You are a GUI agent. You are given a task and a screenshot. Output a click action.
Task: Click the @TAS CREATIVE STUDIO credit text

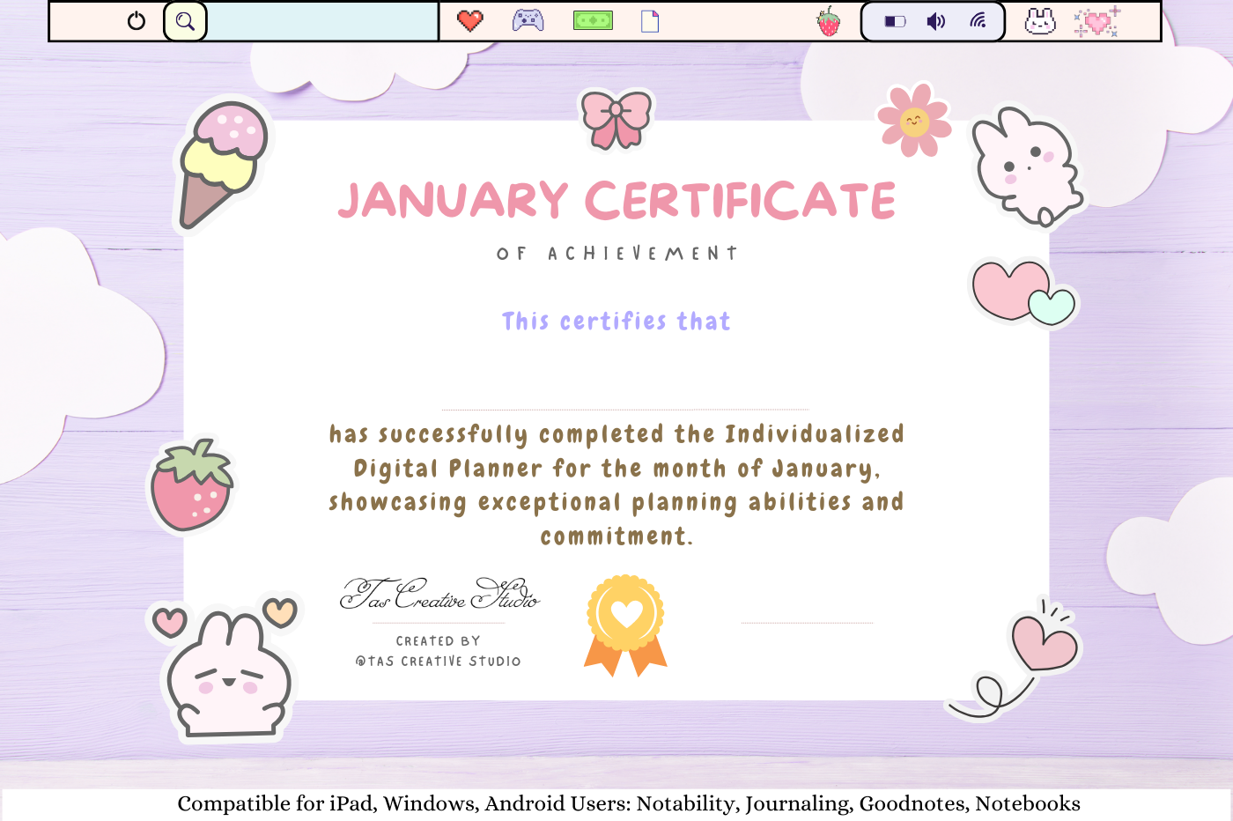[439, 662]
